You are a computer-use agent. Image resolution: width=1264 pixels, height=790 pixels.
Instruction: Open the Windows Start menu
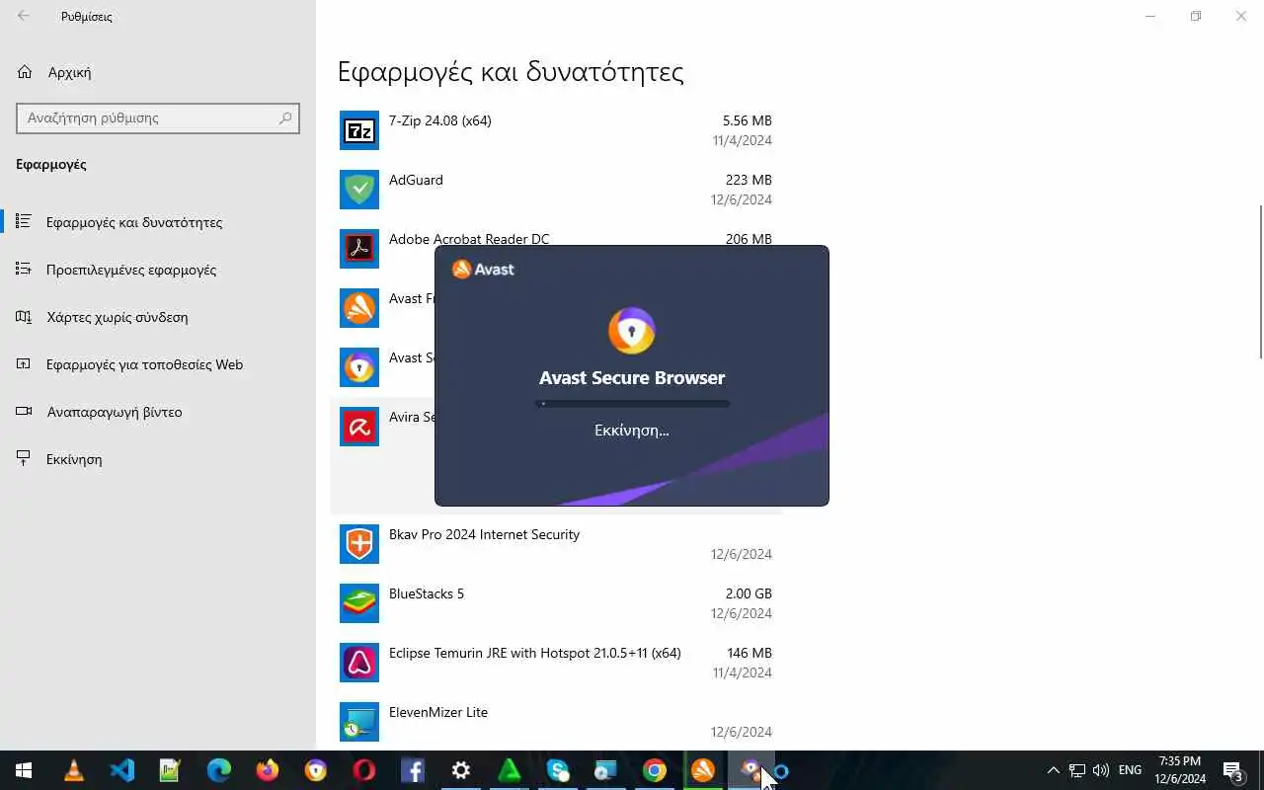click(x=24, y=770)
